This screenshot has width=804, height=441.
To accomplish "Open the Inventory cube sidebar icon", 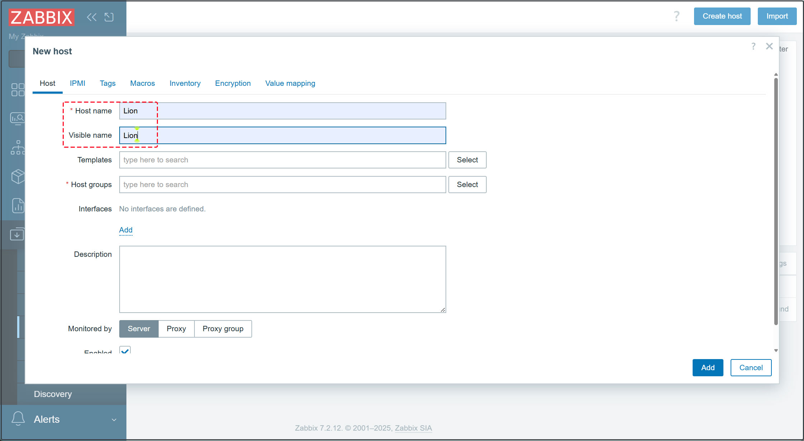I will (17, 176).
